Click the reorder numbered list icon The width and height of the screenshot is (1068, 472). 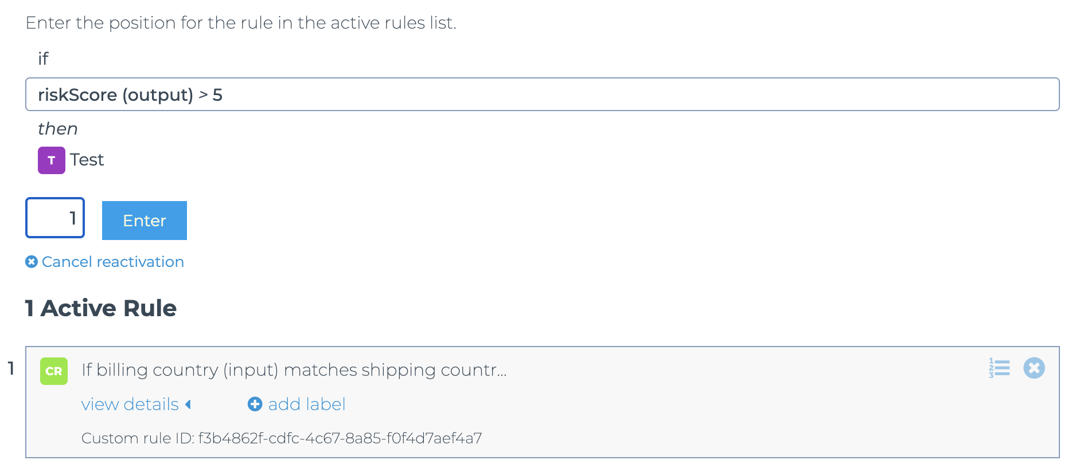[999, 368]
